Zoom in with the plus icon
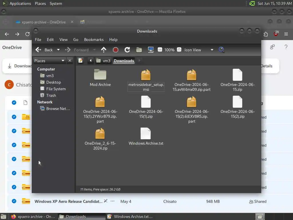Screen dimensions: 293x220 tap(179, 50)
